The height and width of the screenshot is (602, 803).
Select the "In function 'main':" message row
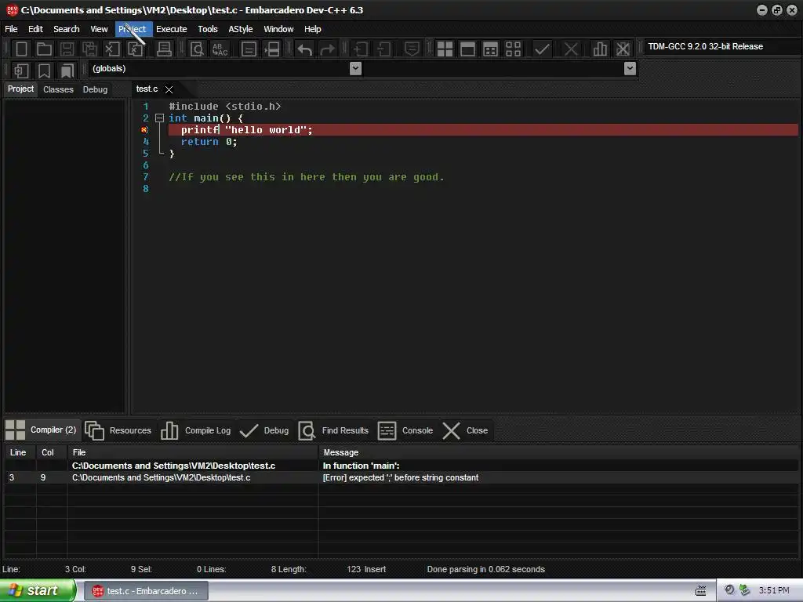click(401, 466)
